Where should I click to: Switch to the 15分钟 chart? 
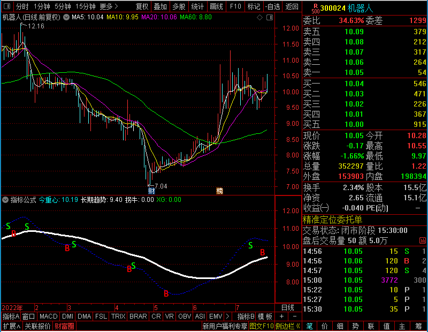85,6
